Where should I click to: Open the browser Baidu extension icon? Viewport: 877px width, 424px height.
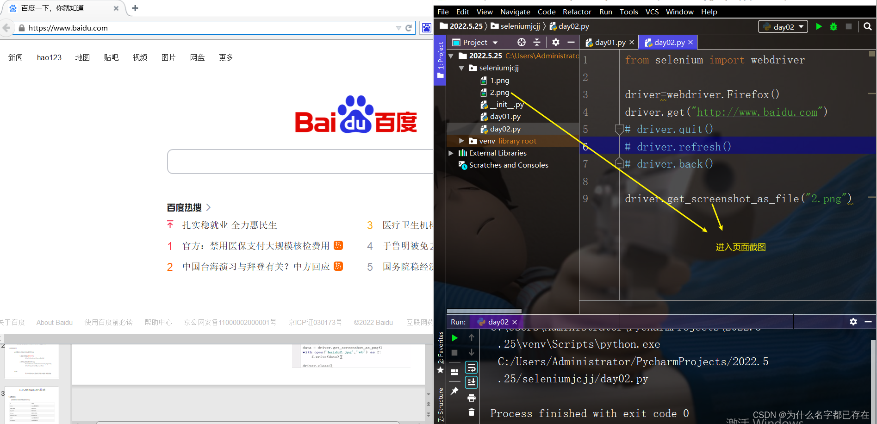[426, 28]
